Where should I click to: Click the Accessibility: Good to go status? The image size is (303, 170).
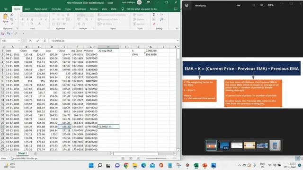24,158
